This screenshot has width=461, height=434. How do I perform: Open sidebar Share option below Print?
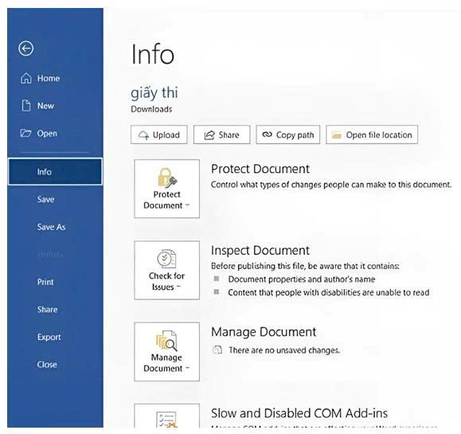pos(47,309)
